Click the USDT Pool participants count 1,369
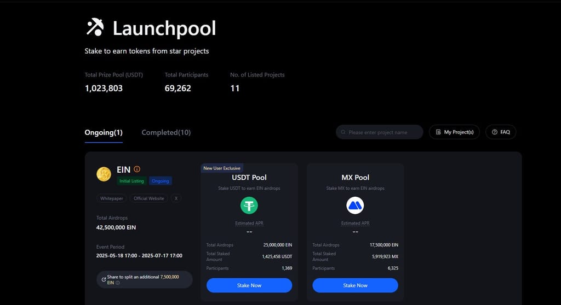Screen dimensions: 561x305 287,268
